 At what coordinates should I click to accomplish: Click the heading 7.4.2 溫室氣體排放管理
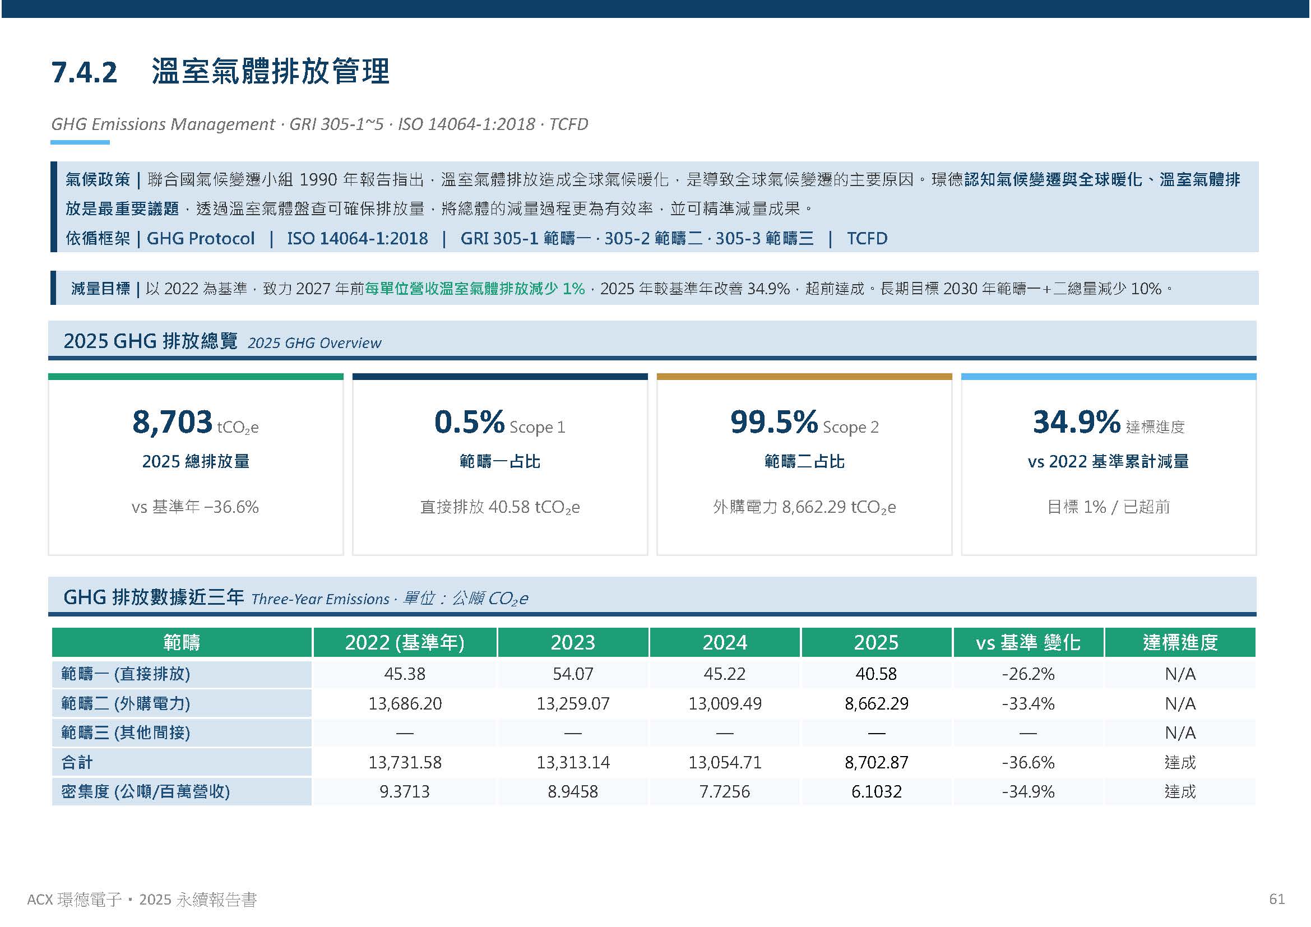coord(220,72)
